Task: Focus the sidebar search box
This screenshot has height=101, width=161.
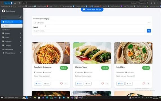Action: coord(10,17)
